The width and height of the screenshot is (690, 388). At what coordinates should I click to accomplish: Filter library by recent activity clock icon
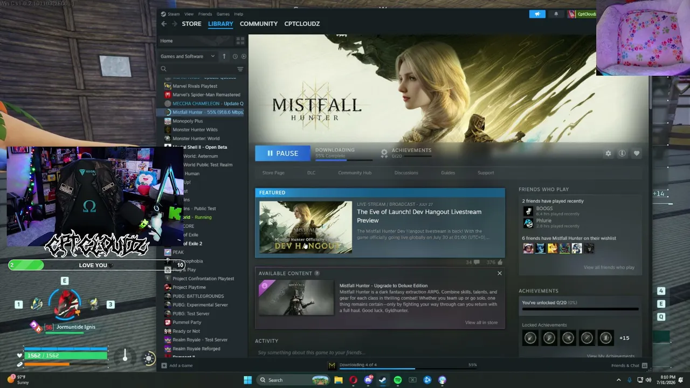point(235,56)
